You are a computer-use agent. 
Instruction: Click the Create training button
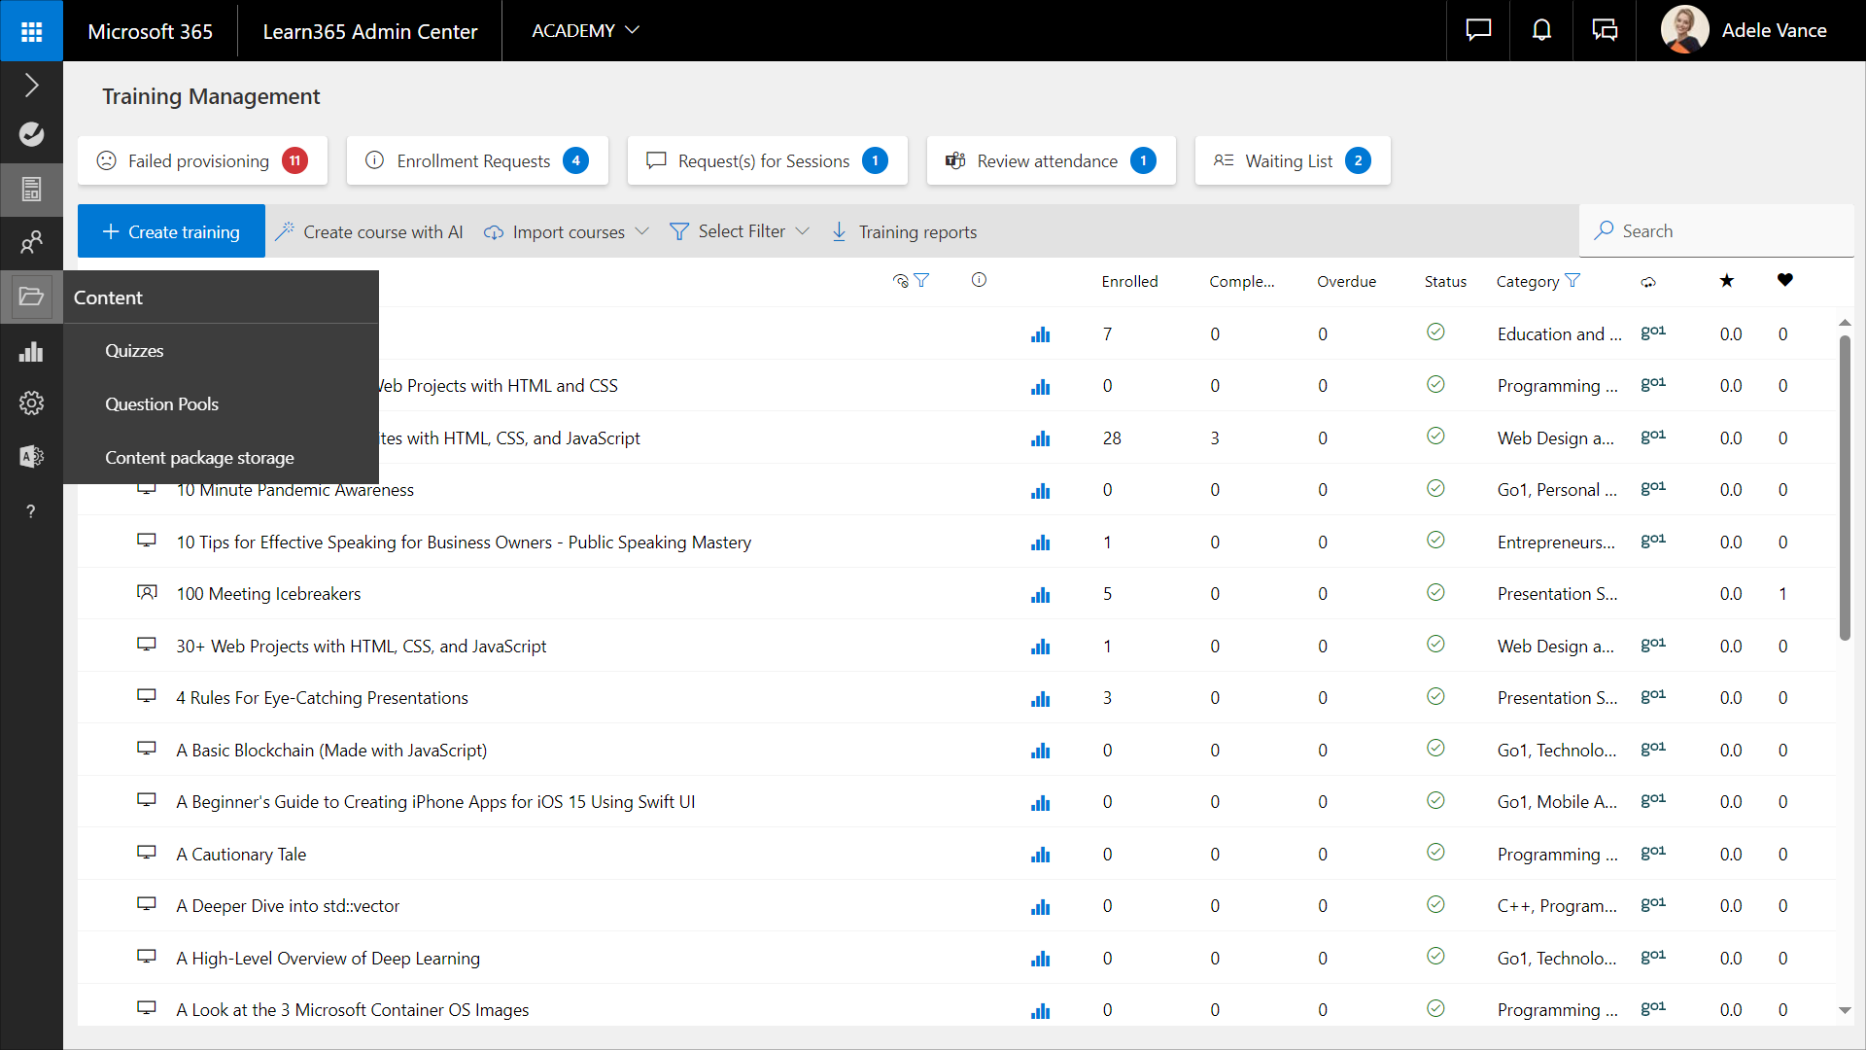[171, 231]
